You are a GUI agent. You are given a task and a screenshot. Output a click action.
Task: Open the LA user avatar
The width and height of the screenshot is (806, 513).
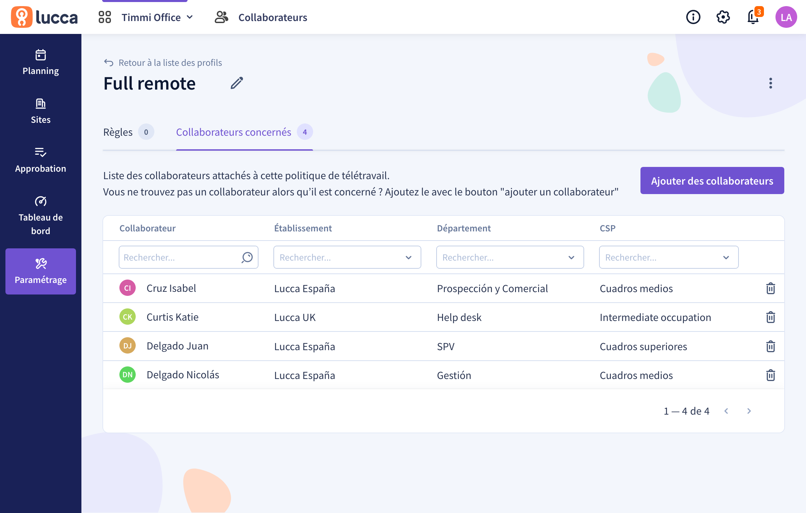(786, 17)
